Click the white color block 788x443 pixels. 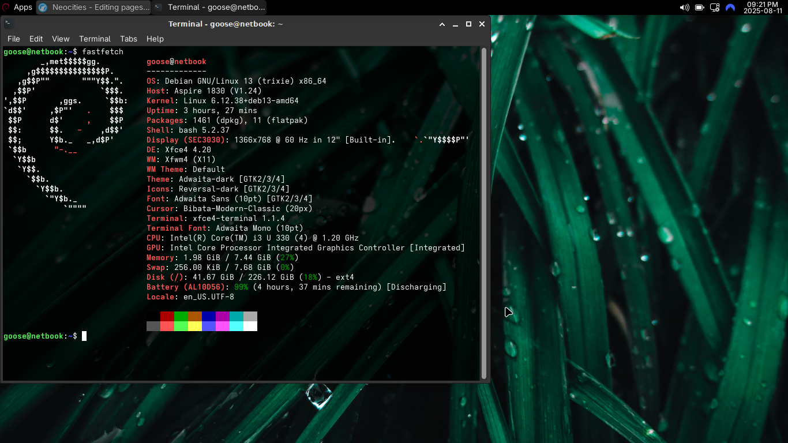coord(250,326)
